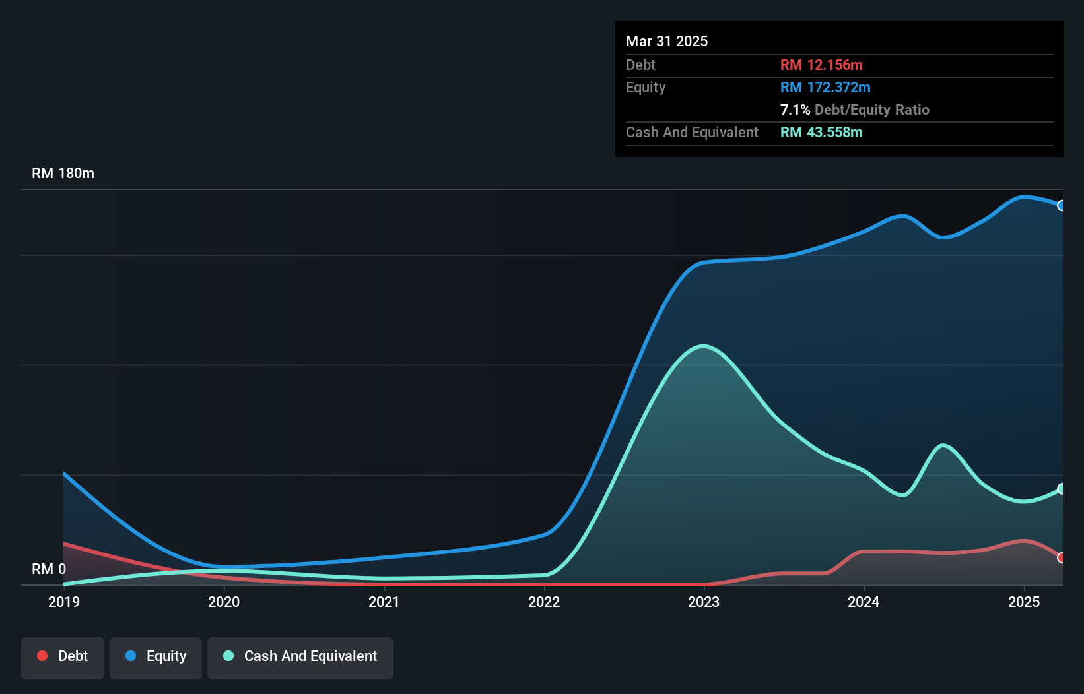Viewport: 1084px width, 694px height.
Task: Click the RM 172.372m equity value
Action: point(825,87)
